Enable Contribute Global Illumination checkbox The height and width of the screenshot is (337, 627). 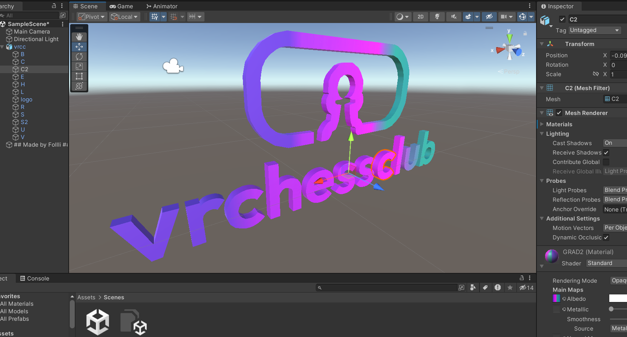(x=606, y=162)
